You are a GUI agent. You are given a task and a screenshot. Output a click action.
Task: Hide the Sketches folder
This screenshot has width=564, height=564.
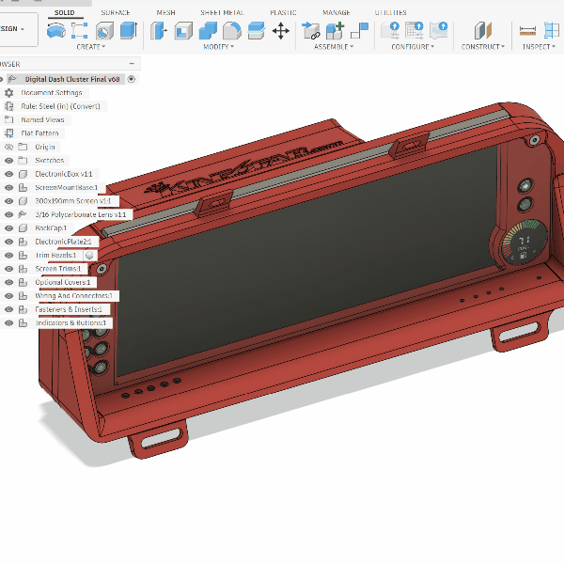tap(9, 161)
